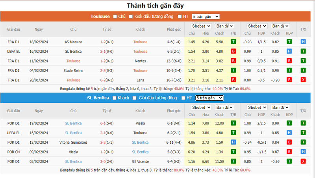Screen dimensions: 315x178
Task: Open first Sbobet dropdown in Toulouse table
Action: click(x=201, y=26)
